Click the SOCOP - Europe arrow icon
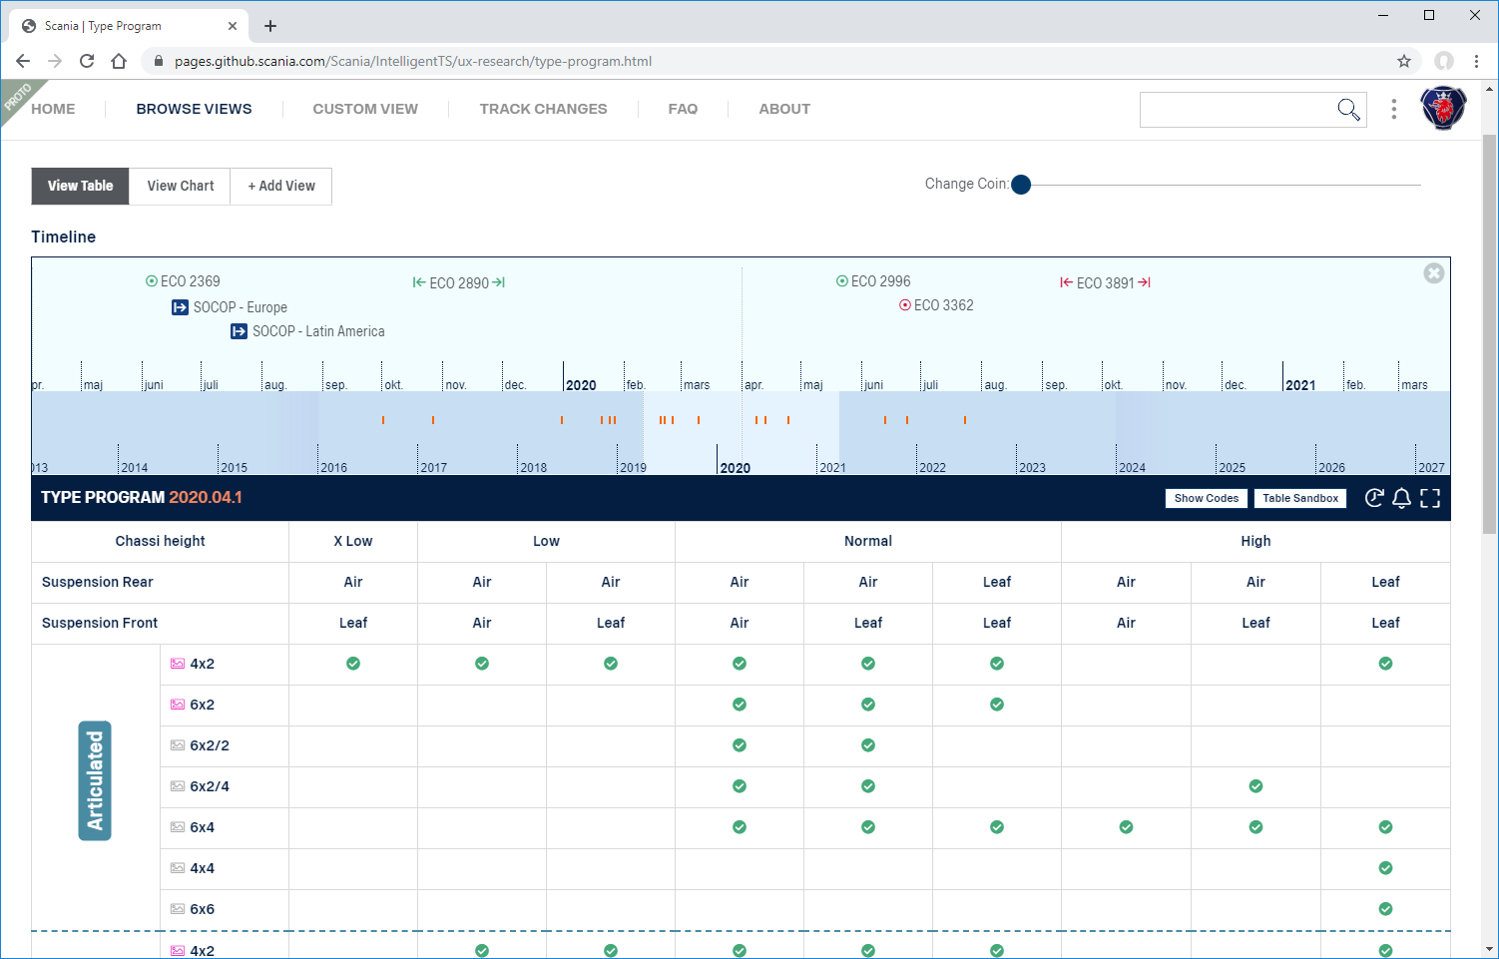 tap(180, 307)
